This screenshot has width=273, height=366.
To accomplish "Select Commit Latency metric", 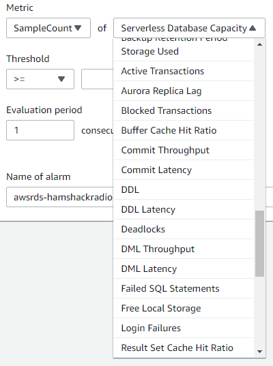I will coord(184,170).
